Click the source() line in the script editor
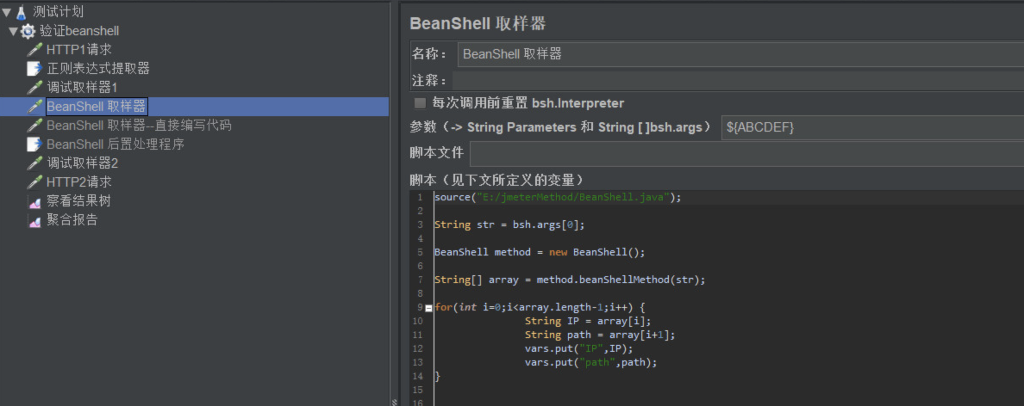Image resolution: width=1024 pixels, height=406 pixels. click(558, 197)
